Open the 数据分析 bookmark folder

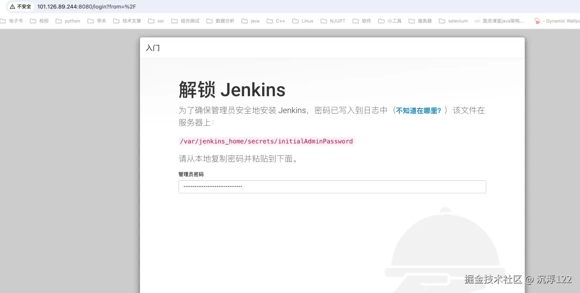point(220,21)
